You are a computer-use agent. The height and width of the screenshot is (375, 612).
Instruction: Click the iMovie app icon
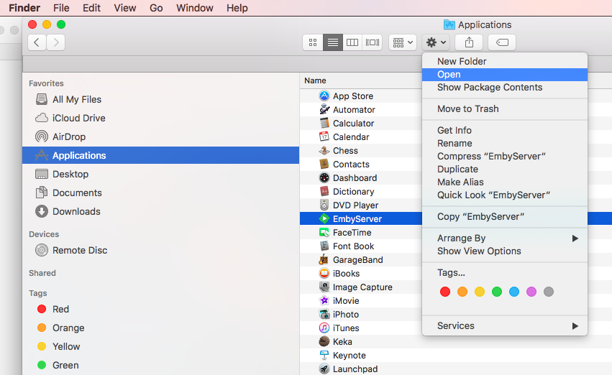[x=324, y=300]
